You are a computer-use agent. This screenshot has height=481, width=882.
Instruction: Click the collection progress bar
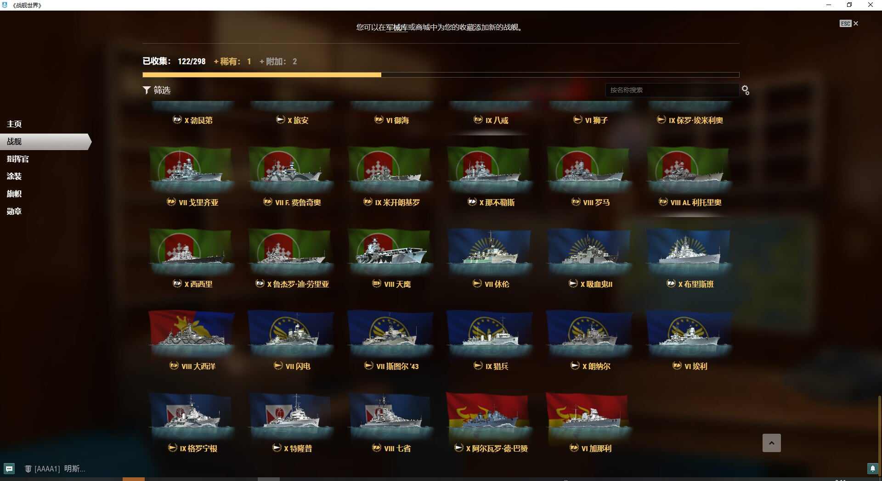[441, 75]
